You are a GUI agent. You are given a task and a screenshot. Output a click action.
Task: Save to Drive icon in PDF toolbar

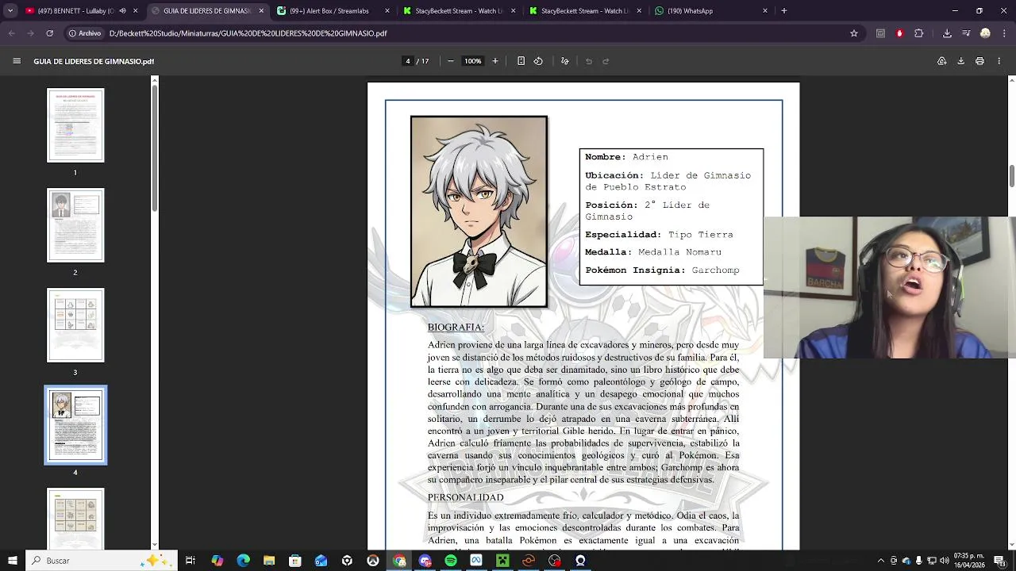click(x=941, y=61)
